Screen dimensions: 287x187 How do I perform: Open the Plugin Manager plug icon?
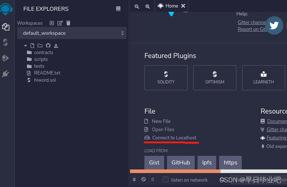point(5,74)
